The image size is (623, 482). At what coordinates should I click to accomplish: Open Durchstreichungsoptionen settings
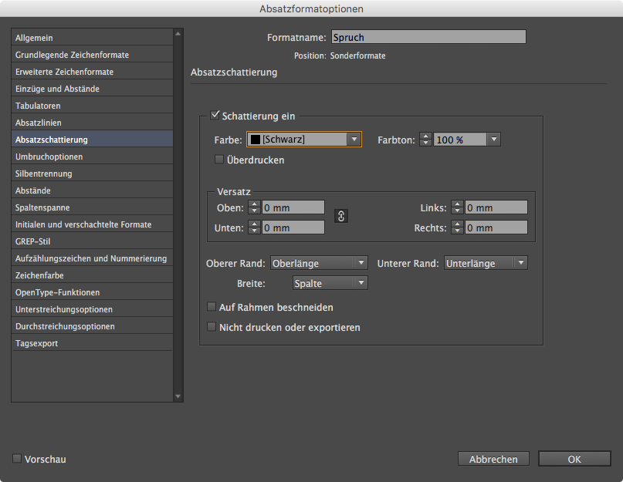[92, 326]
